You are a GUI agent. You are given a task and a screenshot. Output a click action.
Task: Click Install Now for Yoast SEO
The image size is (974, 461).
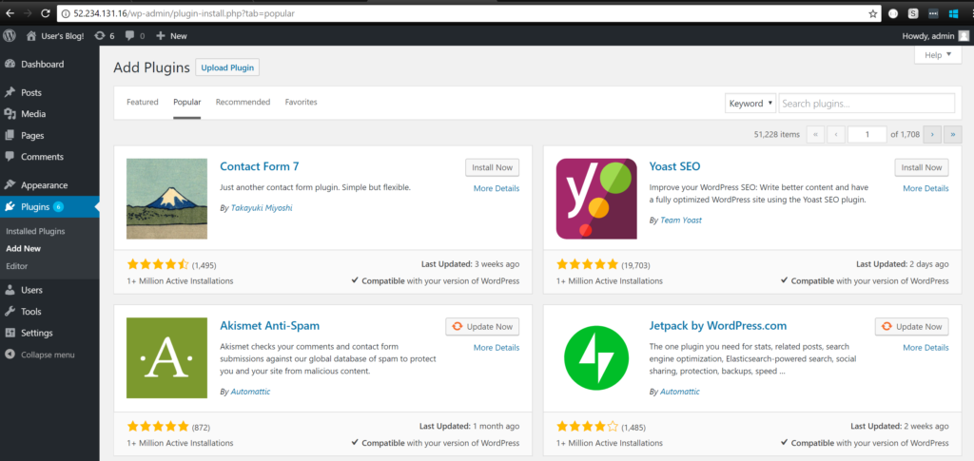tap(922, 167)
